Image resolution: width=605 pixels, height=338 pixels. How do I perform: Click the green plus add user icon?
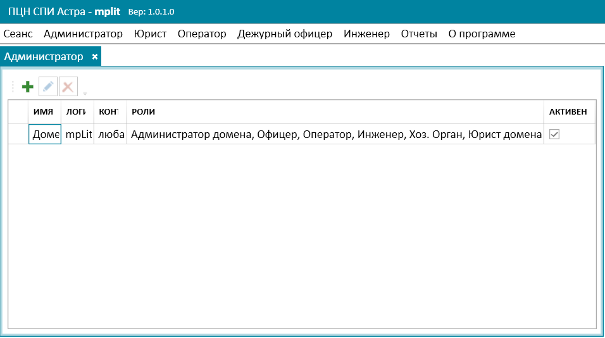click(x=28, y=87)
